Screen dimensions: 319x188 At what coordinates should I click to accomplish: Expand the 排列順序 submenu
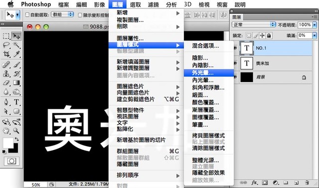click(x=146, y=175)
